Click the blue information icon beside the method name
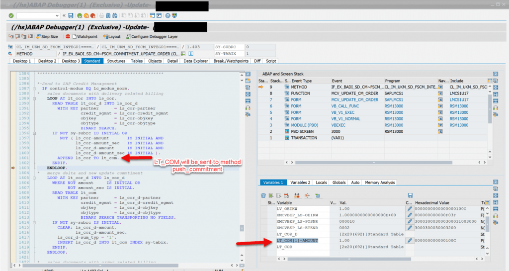Viewport: 509px width, 271px height. pos(191,54)
